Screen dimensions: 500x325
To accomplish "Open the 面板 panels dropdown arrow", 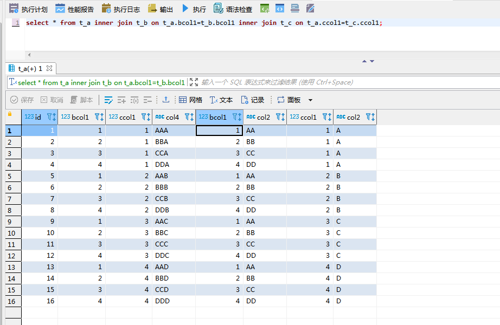I will pyautogui.click(x=310, y=100).
